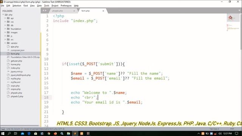Open the File menu
This screenshot has height=136, width=242.
tap(3, 6)
